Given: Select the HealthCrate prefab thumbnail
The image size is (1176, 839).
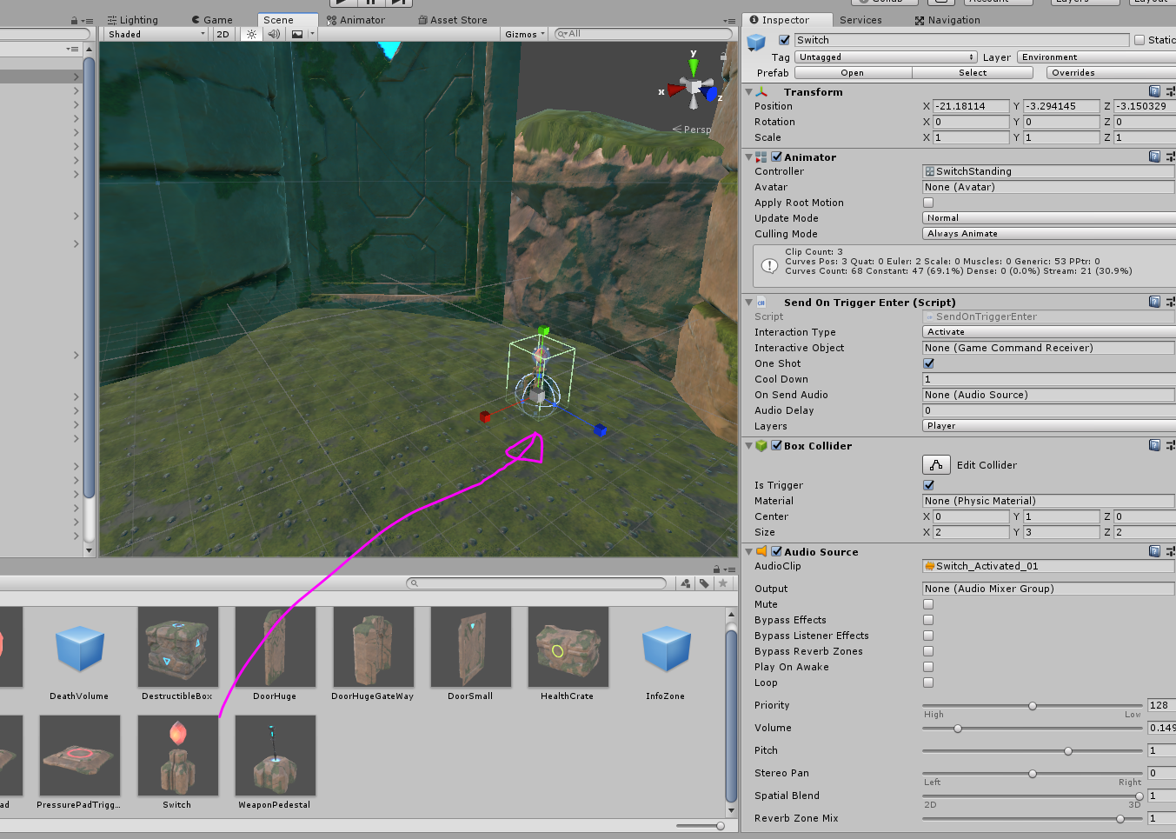Looking at the screenshot, I should click(568, 647).
